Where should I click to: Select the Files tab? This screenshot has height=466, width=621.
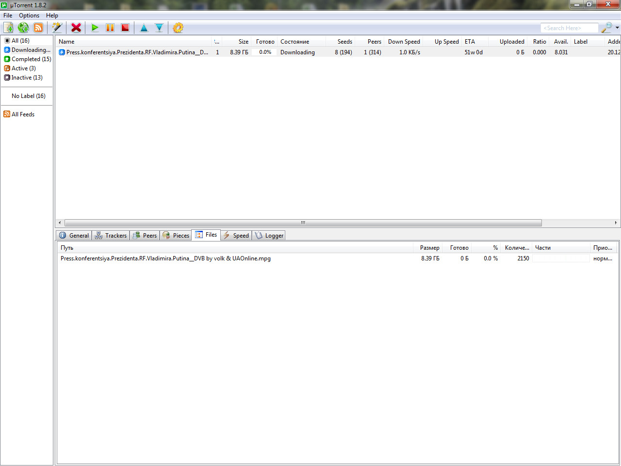pyautogui.click(x=206, y=235)
